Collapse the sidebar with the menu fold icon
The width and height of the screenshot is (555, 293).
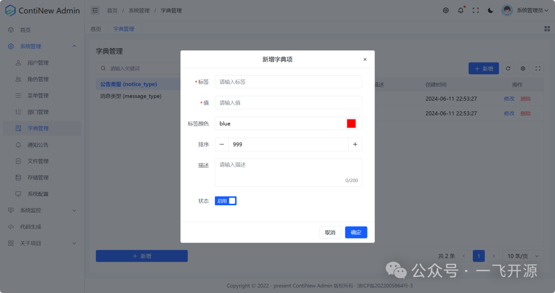(95, 11)
